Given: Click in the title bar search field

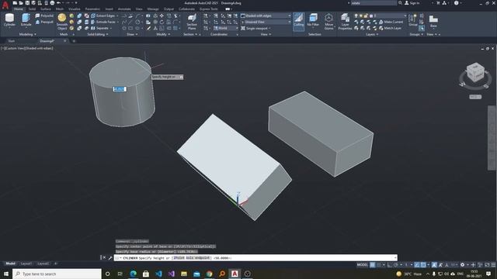Looking at the screenshot, I should [374, 3].
